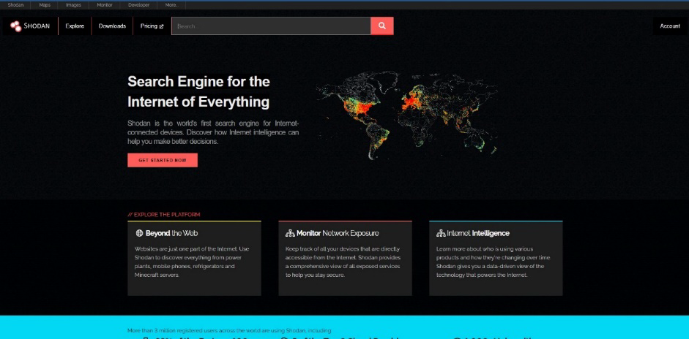The width and height of the screenshot is (689, 339).
Task: Open the Beyond the Web card
Action: (194, 258)
